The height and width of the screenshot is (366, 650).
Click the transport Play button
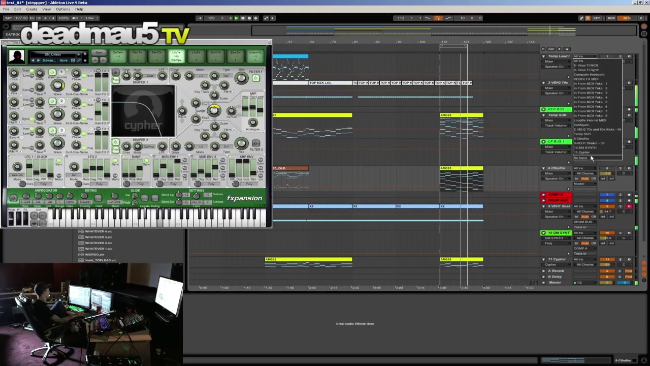pyautogui.click(x=236, y=18)
